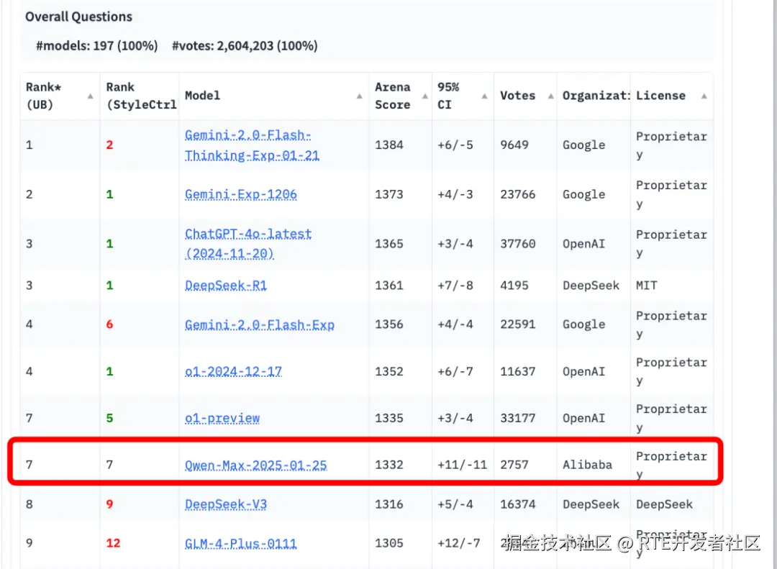Click confidence interval +7/-8
The height and width of the screenshot is (569, 777).
(x=455, y=286)
